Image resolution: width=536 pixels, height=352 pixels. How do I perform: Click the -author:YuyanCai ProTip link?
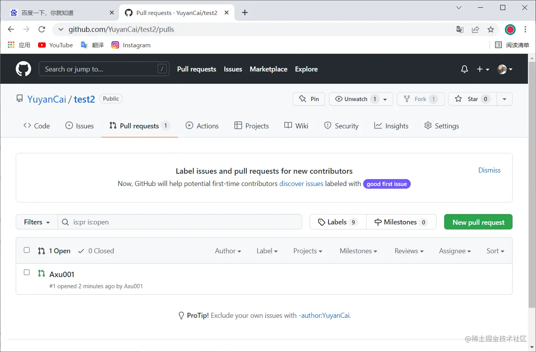coord(324,315)
